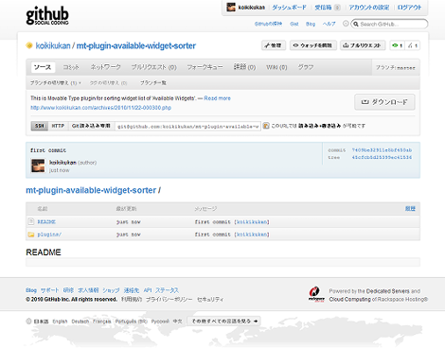Click the clipboard copy icon beside URL
This screenshot has height=348, width=445.
point(266,126)
